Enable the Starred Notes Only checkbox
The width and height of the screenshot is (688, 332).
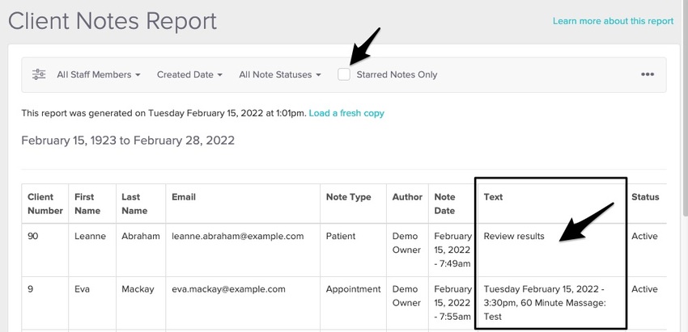pyautogui.click(x=344, y=74)
